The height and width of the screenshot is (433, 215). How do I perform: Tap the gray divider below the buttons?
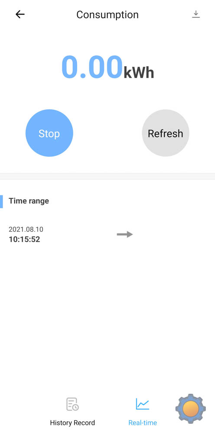pos(107,177)
